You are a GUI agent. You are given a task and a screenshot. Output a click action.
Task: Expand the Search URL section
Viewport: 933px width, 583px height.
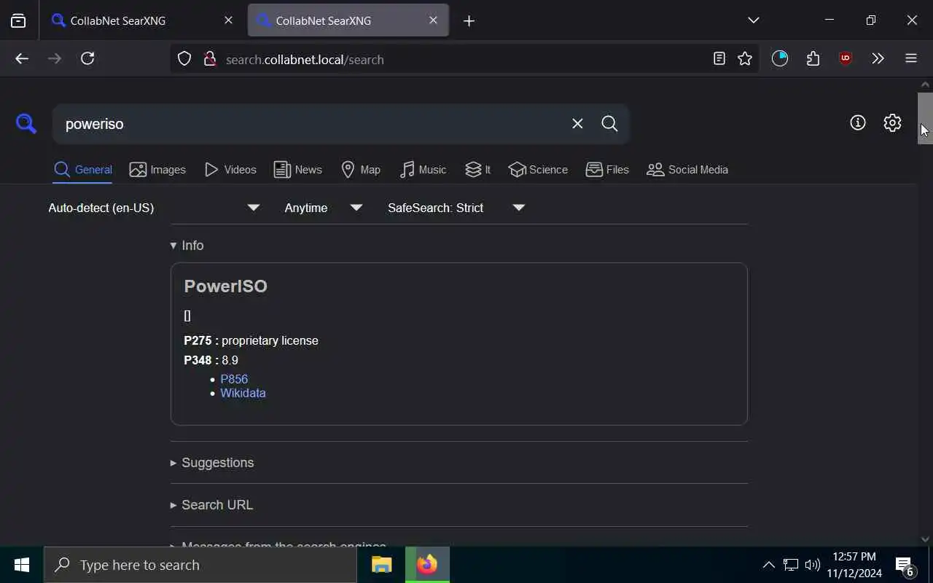211,505
